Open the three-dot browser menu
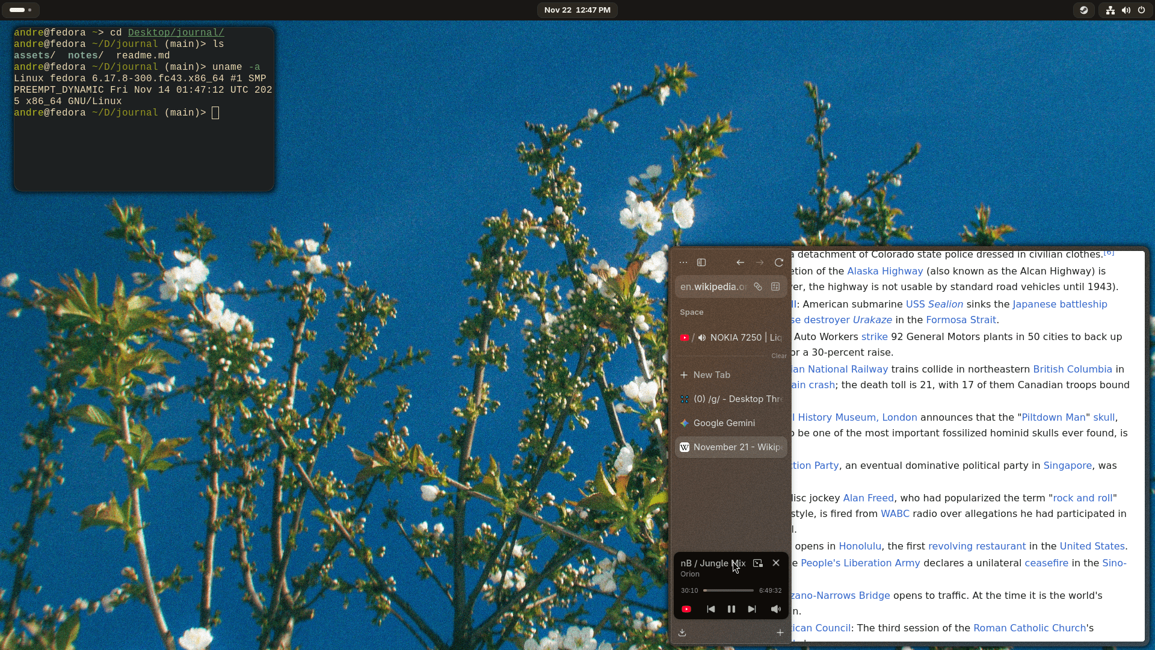Image resolution: width=1155 pixels, height=650 pixels. click(x=683, y=262)
